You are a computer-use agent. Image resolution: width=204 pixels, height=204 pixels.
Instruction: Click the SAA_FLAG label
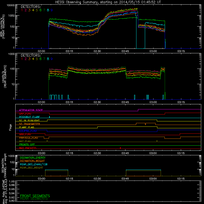(x=25, y=134)
